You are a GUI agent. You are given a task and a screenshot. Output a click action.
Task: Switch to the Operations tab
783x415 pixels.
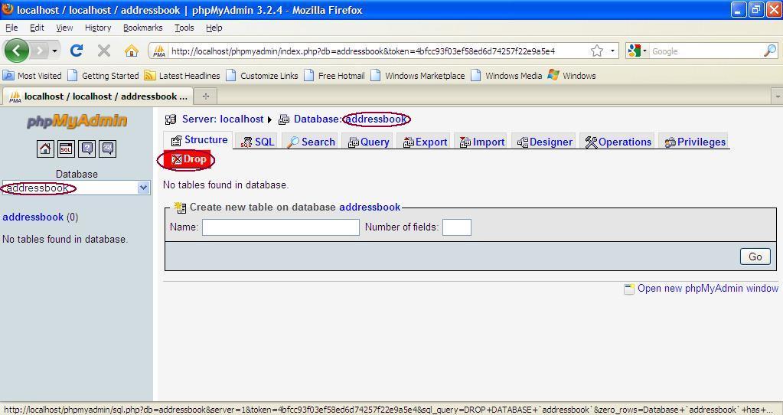point(618,142)
